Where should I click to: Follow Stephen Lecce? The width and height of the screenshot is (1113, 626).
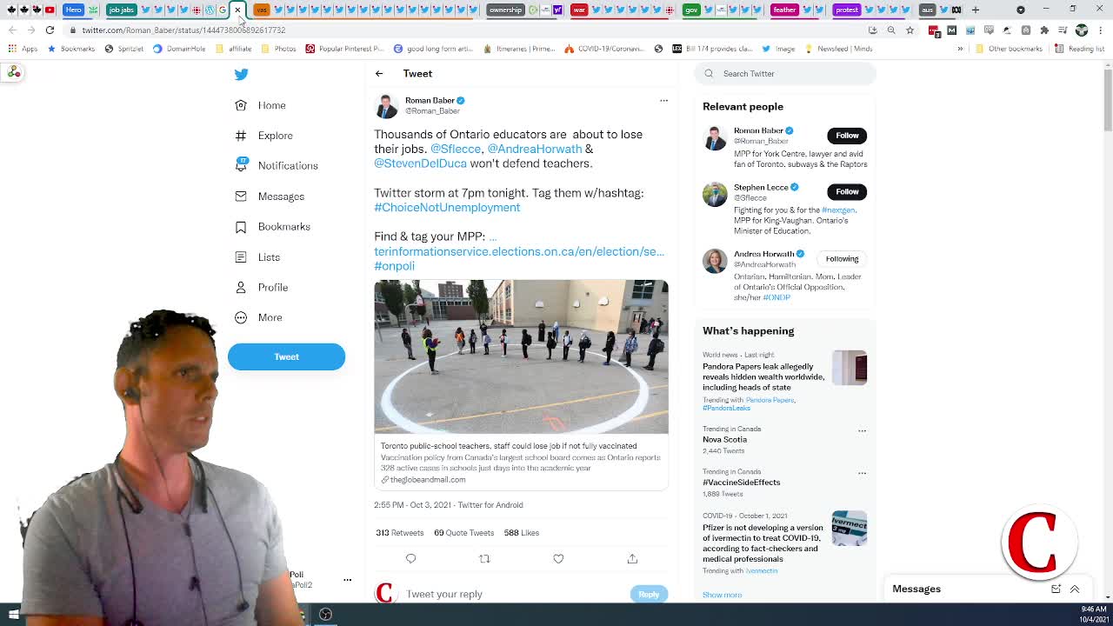pyautogui.click(x=847, y=192)
